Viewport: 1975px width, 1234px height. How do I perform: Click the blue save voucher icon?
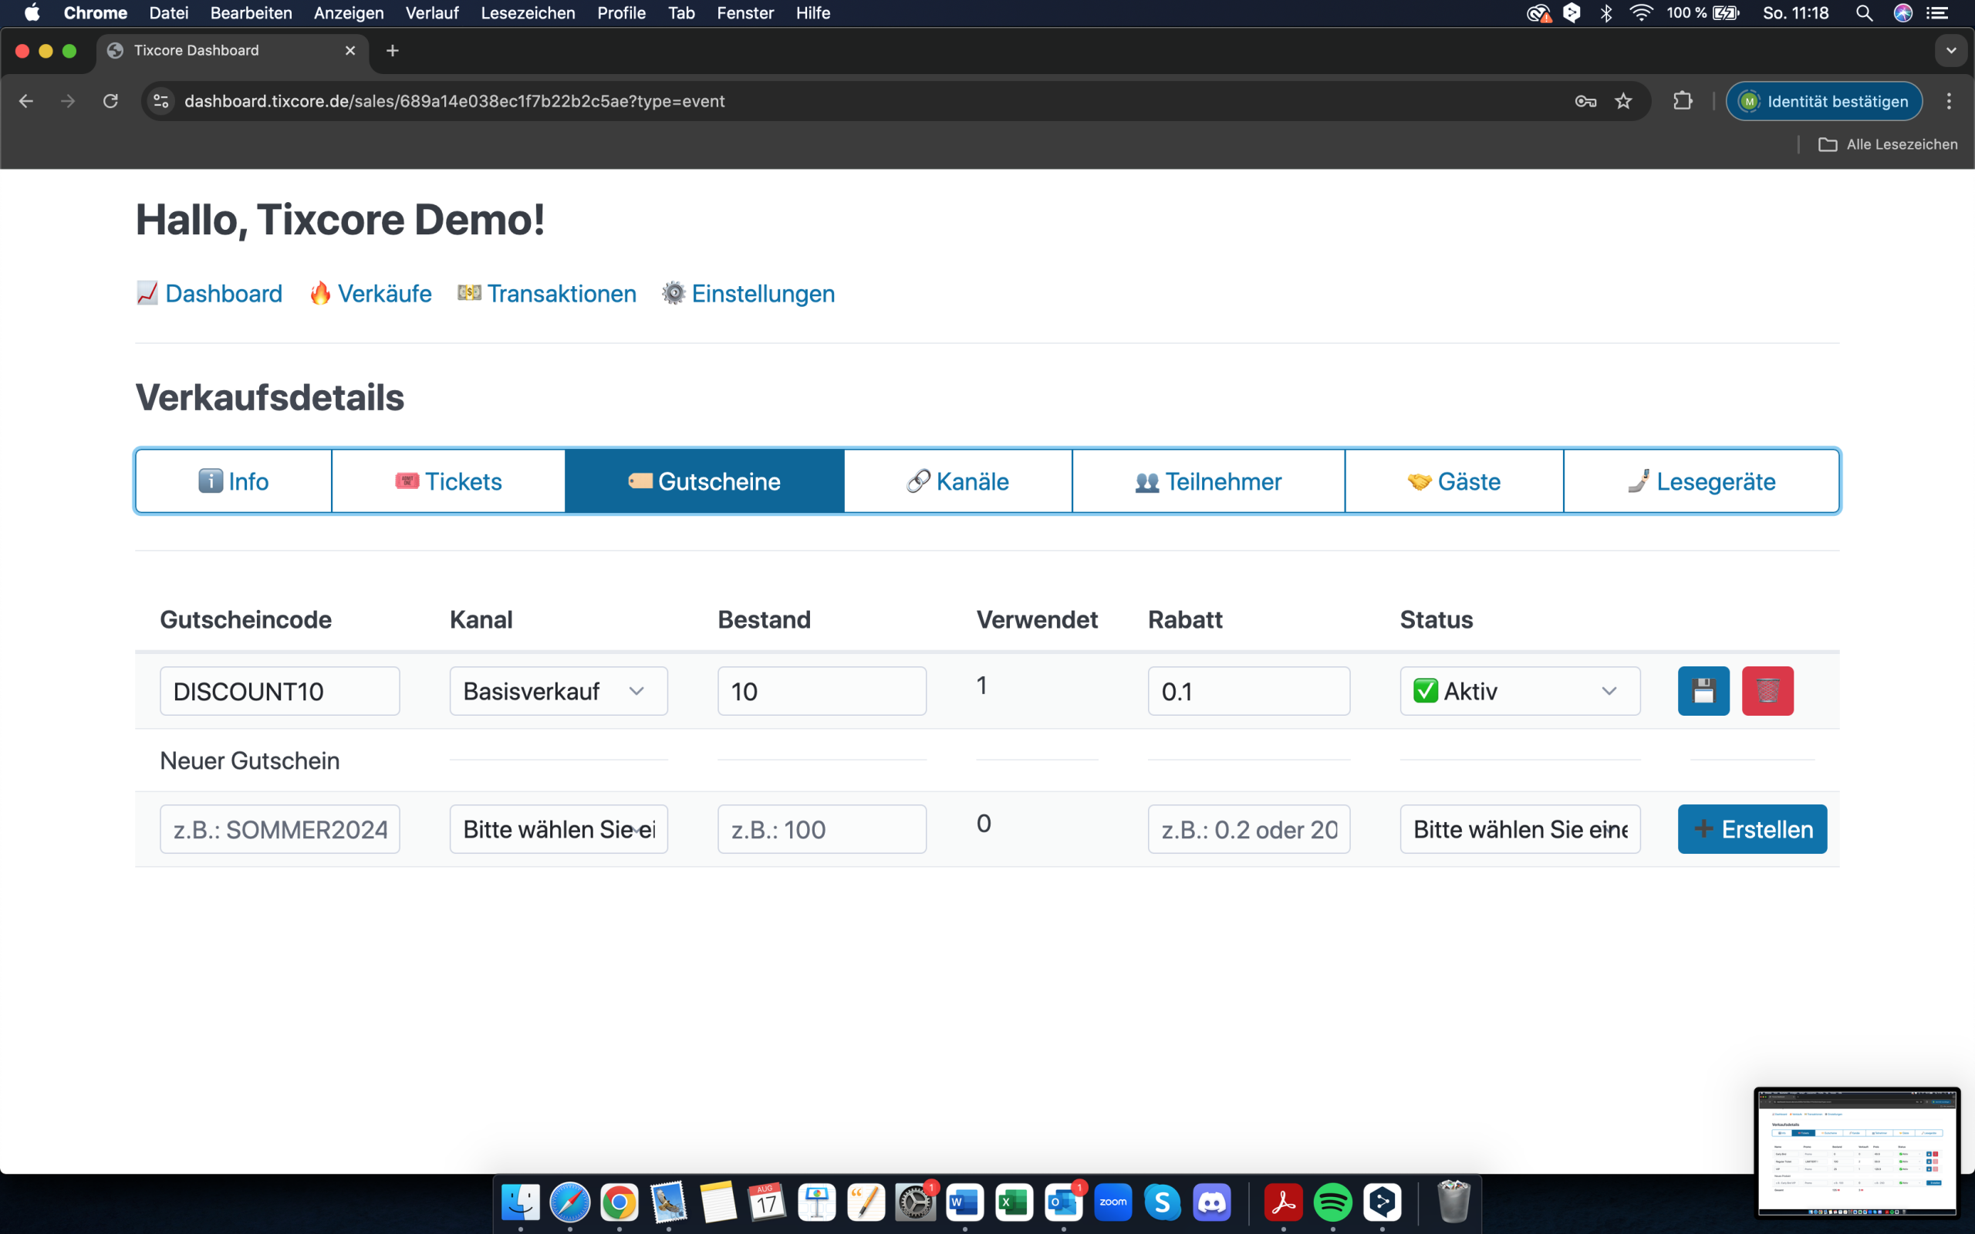tap(1703, 690)
